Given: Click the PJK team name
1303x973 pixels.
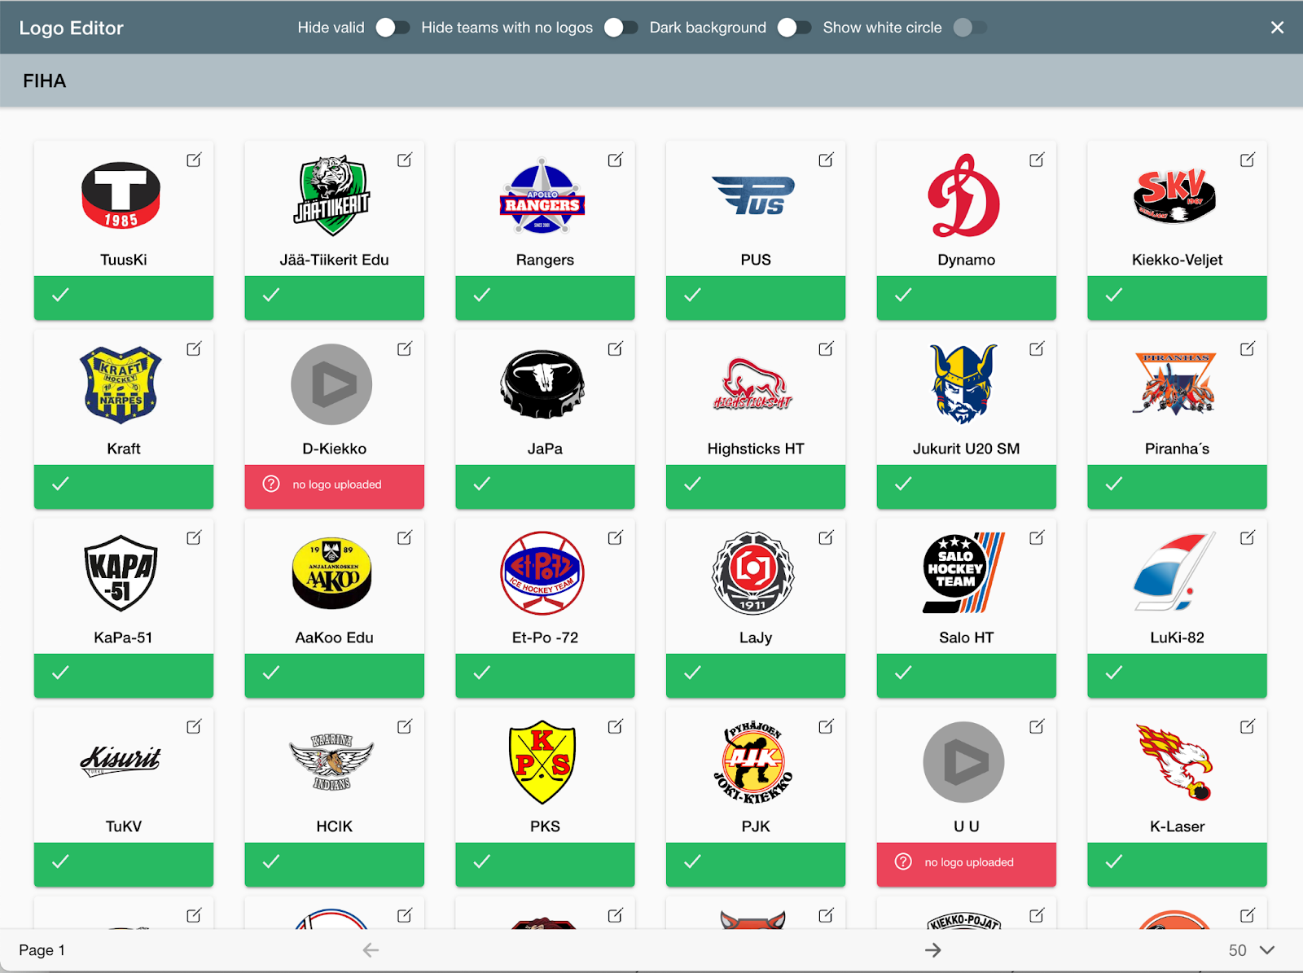Looking at the screenshot, I should pyautogui.click(x=756, y=826).
